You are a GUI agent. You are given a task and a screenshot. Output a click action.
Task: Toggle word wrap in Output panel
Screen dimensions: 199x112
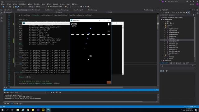click(x=60, y=92)
